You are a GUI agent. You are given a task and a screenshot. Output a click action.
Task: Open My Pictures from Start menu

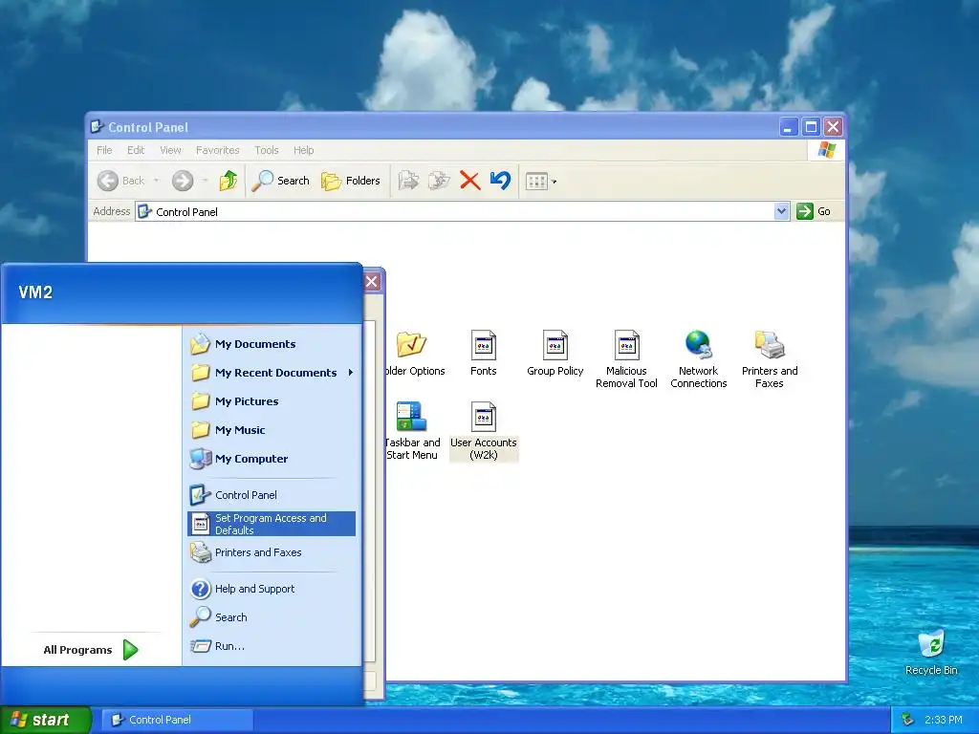click(272, 401)
